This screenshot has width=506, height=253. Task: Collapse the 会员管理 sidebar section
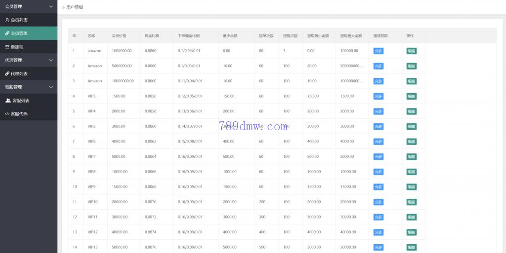pos(51,6)
